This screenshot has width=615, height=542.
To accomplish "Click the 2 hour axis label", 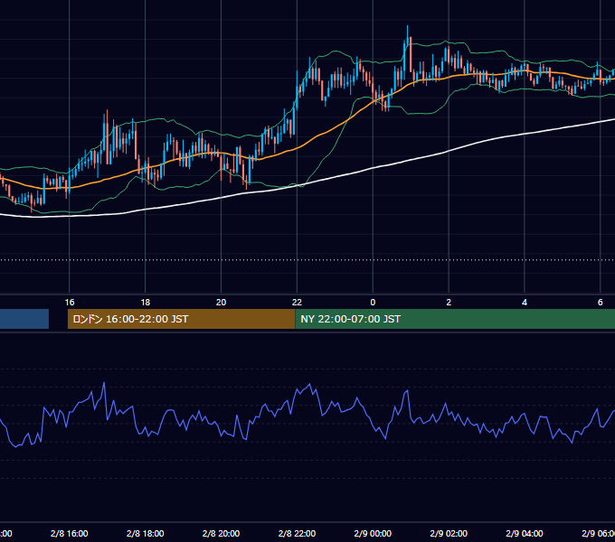I will coord(449,303).
